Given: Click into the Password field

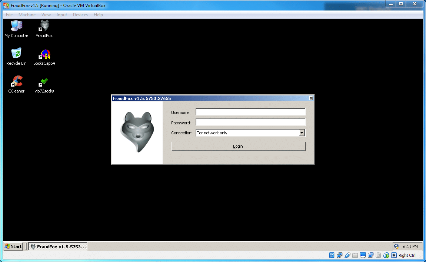Looking at the screenshot, I should pyautogui.click(x=250, y=122).
